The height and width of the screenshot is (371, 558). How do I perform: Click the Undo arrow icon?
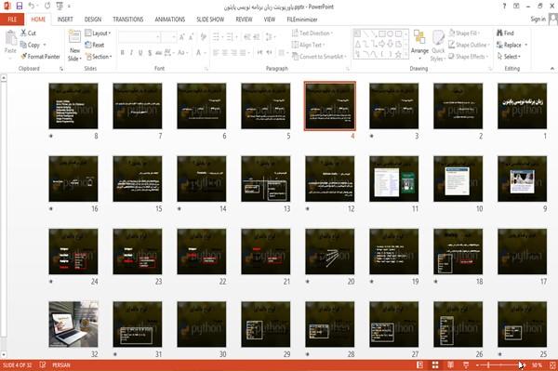pos(32,7)
